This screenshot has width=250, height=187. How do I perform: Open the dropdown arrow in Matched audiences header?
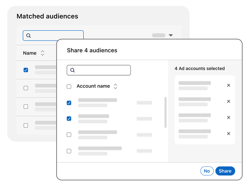click(171, 35)
